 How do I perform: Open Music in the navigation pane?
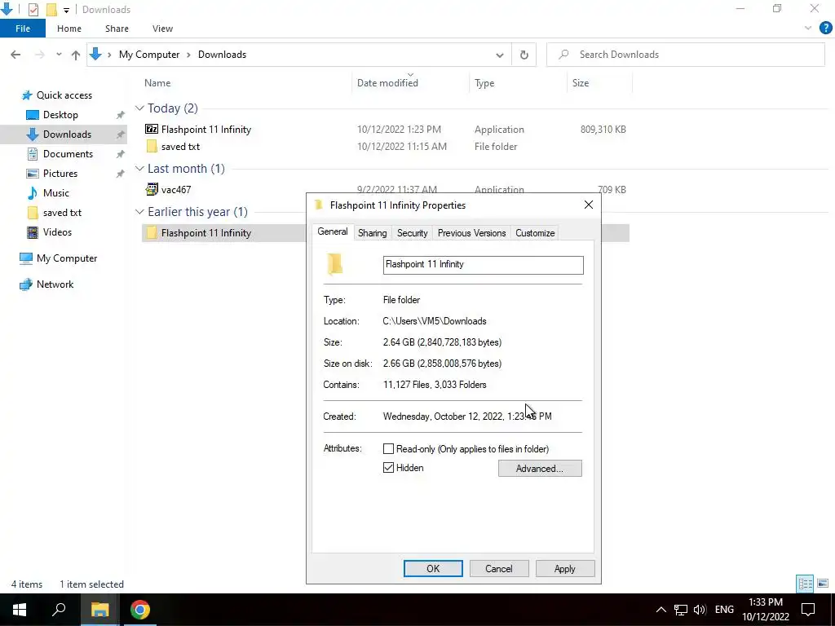[56, 193]
